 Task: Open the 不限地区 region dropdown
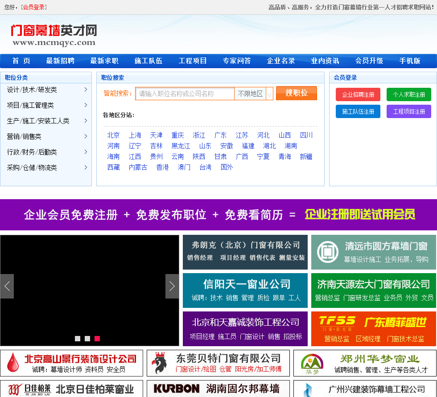click(x=254, y=94)
